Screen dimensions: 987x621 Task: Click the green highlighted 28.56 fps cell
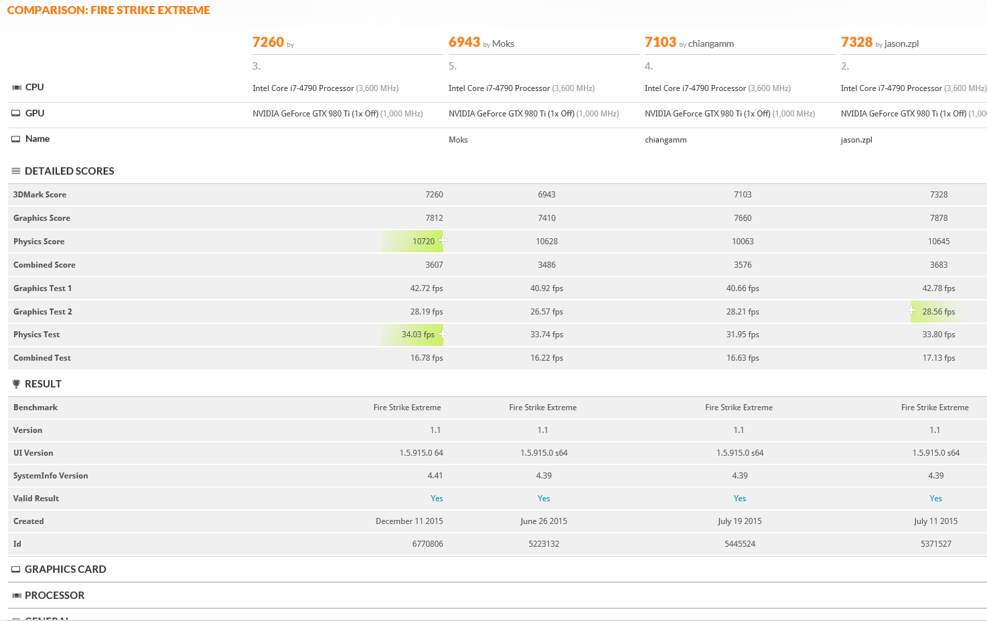938,312
